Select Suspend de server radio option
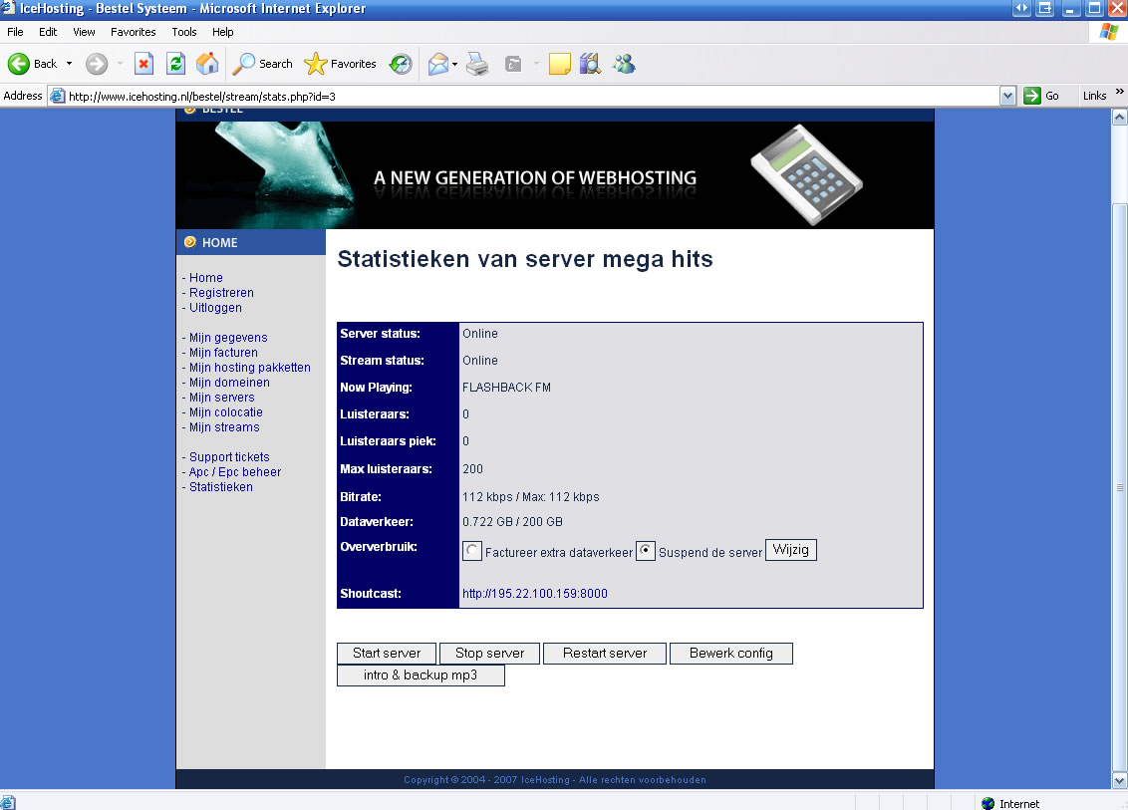Viewport: 1128px width, 810px height. click(646, 551)
